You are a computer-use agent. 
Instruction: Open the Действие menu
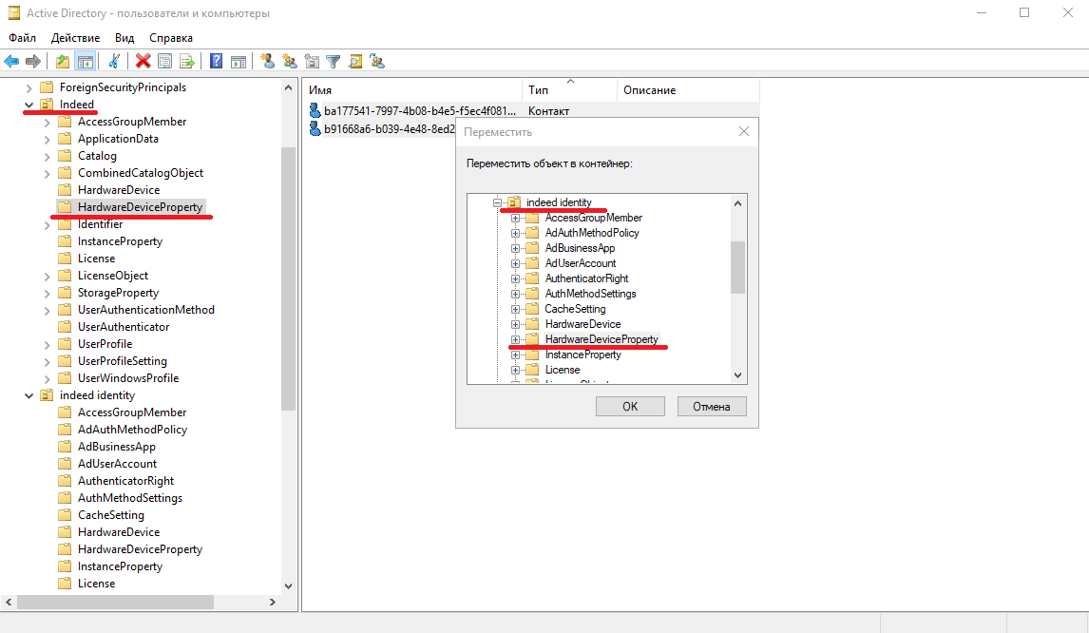coord(75,38)
